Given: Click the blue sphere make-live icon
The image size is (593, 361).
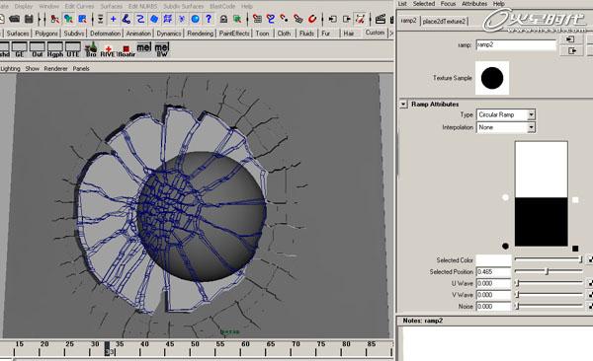Looking at the screenshot, I should click(x=195, y=19).
